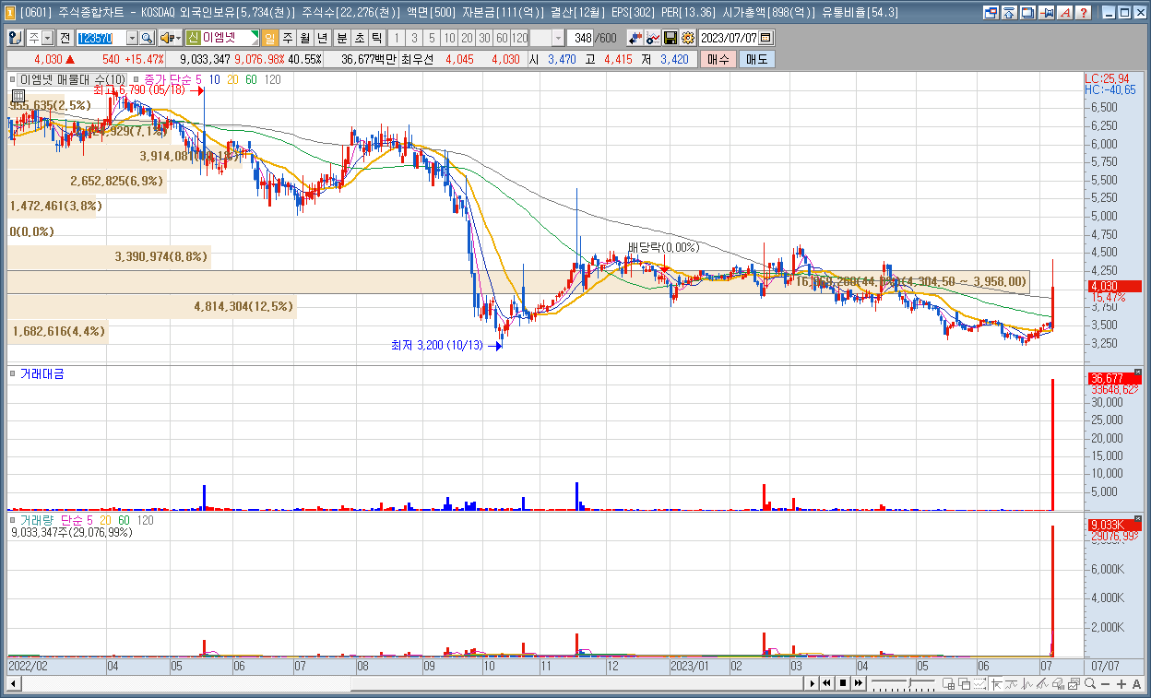Open chart settings gear icon
This screenshot has height=698, width=1151.
point(688,38)
